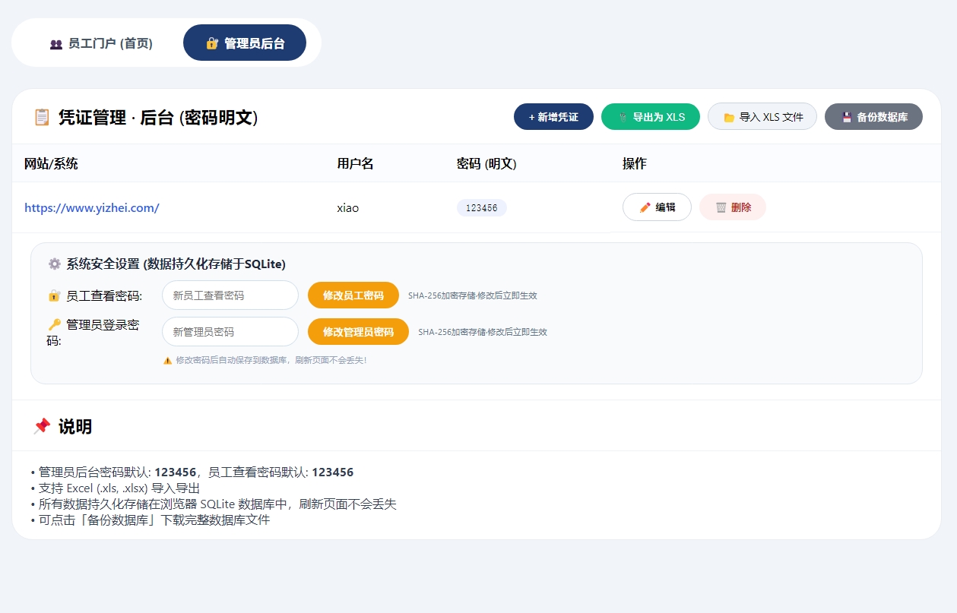957x613 pixels.
Task: Click the lock icon beside 员工查看密码
Action: coord(55,295)
